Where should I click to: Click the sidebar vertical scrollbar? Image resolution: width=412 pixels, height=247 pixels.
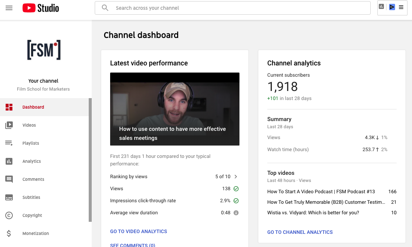click(x=90, y=160)
